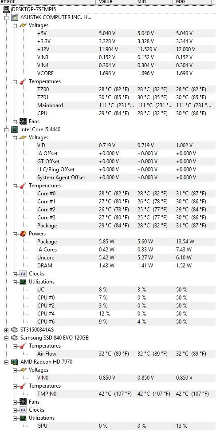
Task: Click the ASUSTeK motherboard icon
Action: click(15, 17)
